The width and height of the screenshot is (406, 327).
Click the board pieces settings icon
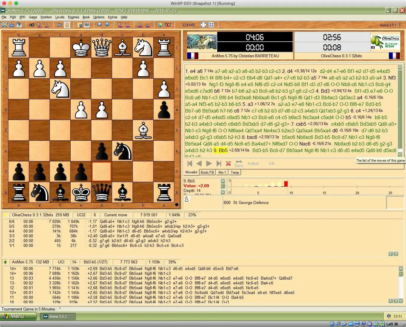coord(87,25)
